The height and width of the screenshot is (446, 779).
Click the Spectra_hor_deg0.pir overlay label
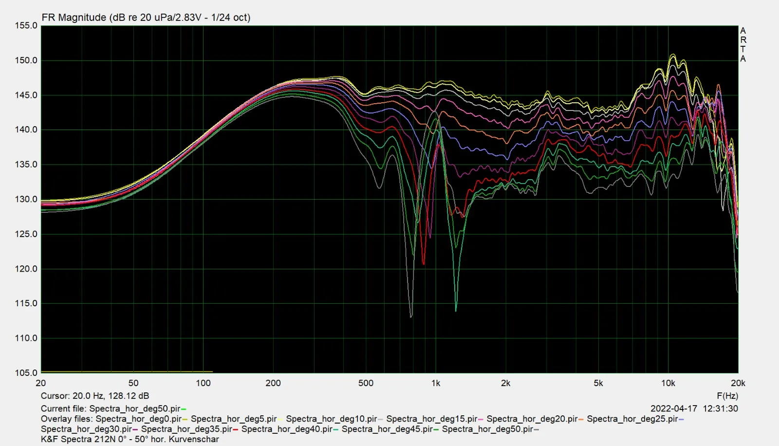click(139, 419)
